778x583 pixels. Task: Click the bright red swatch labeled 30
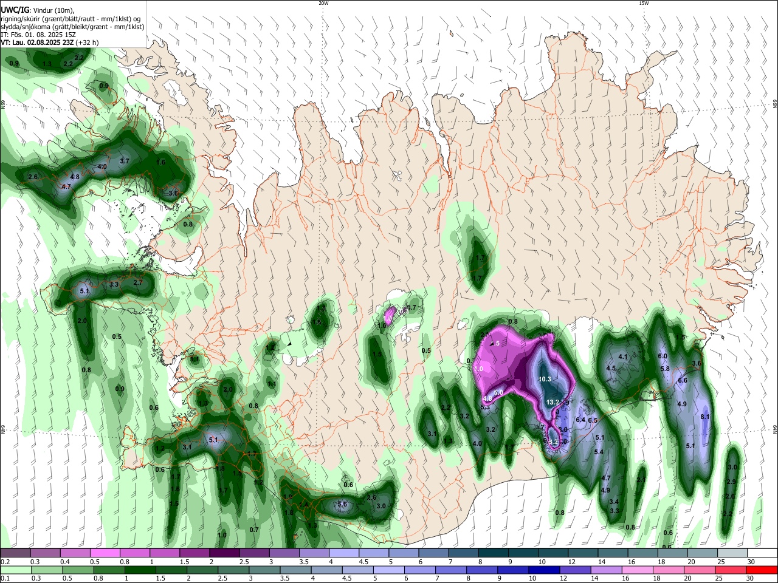[762, 570]
